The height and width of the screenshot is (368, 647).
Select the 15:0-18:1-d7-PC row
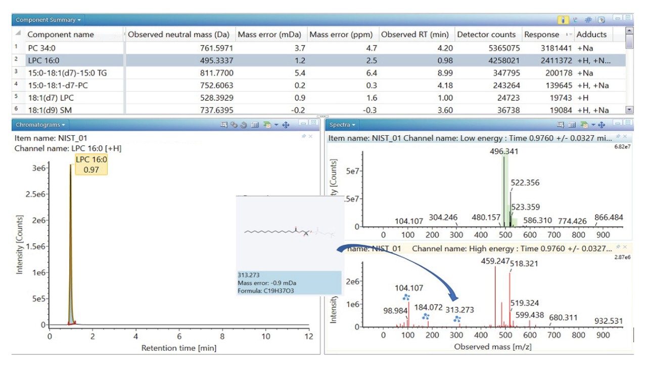coord(318,85)
